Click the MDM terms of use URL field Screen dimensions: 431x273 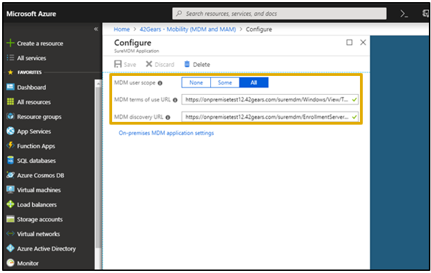270,100
